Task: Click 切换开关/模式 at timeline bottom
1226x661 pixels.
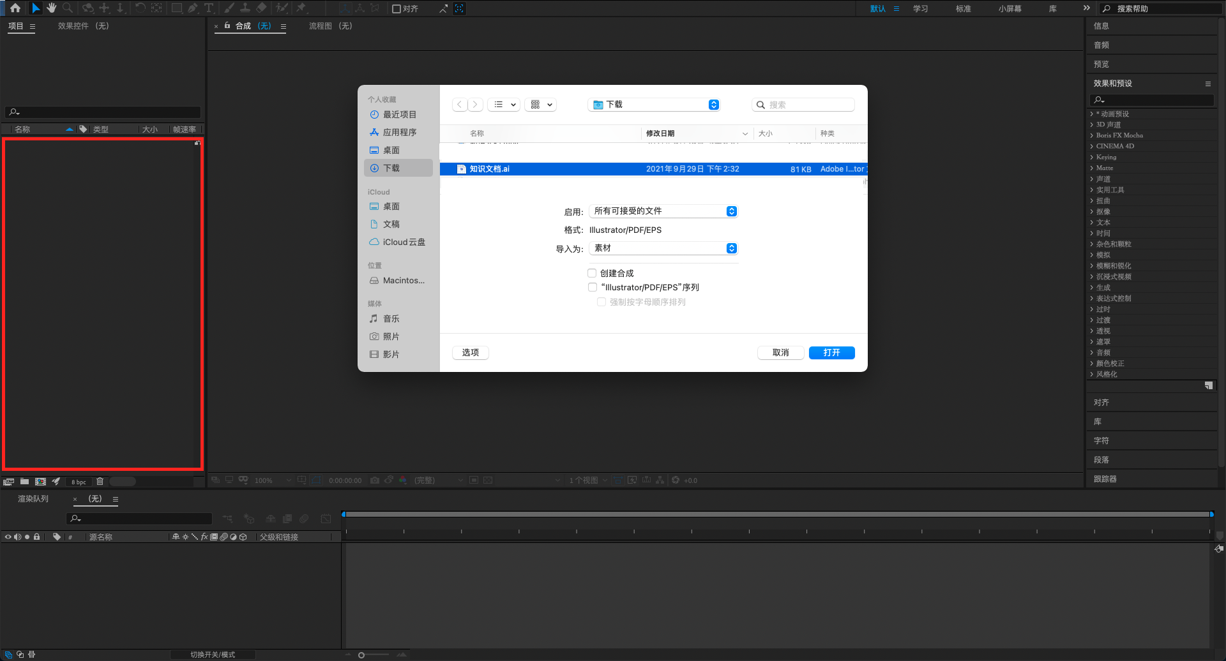Action: (x=213, y=655)
